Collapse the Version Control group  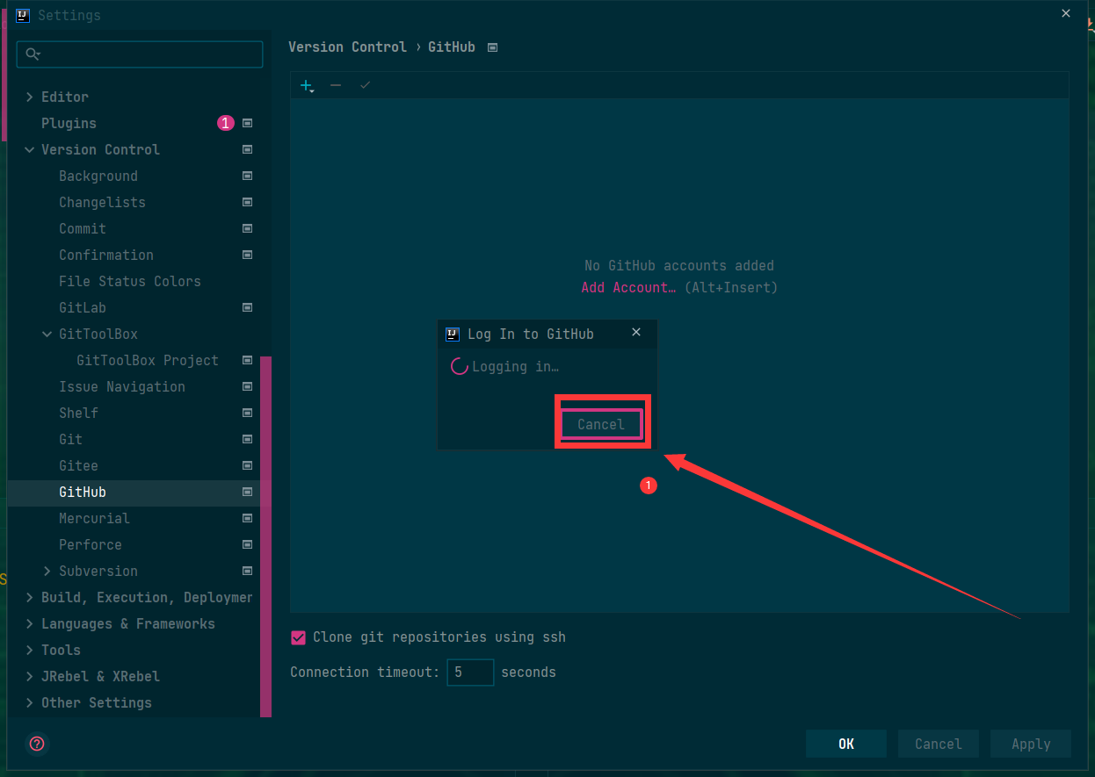[x=30, y=150]
